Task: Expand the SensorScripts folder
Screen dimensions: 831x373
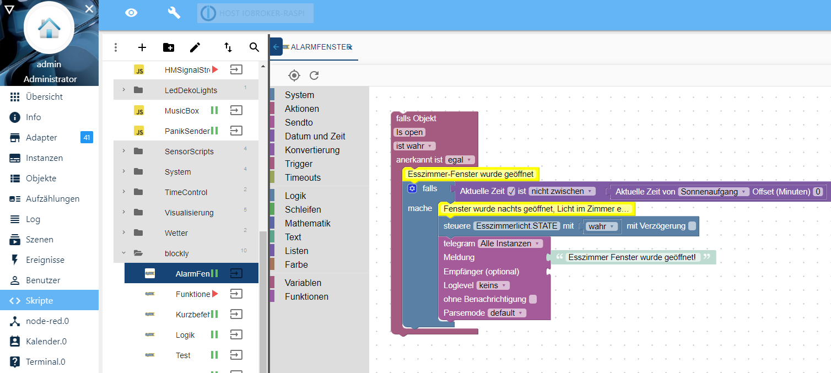Action: click(x=123, y=151)
